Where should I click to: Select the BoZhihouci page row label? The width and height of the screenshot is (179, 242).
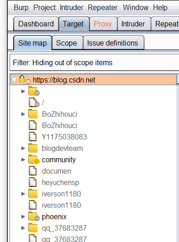(x=59, y=125)
